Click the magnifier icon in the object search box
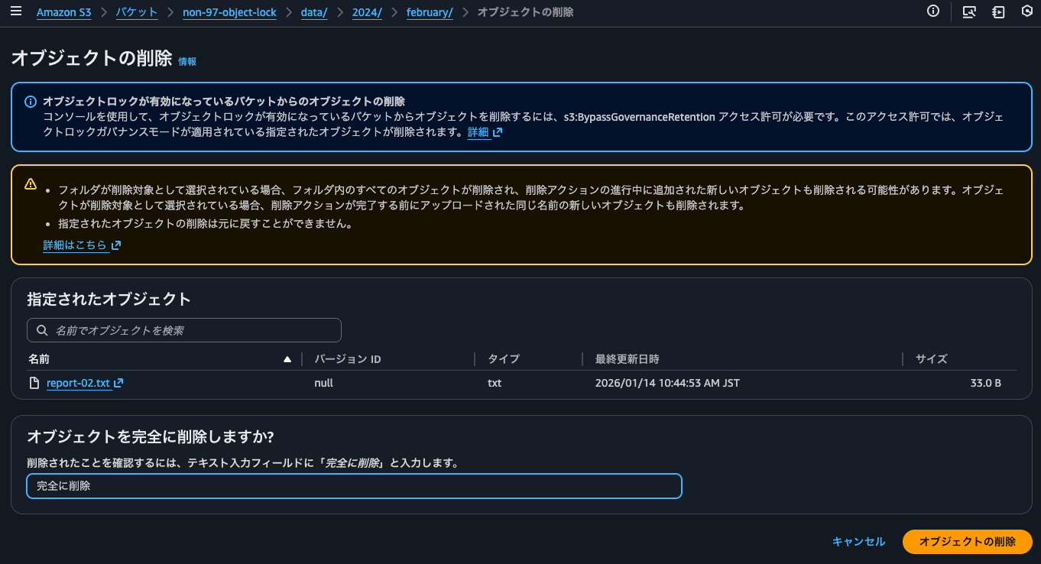 [42, 329]
